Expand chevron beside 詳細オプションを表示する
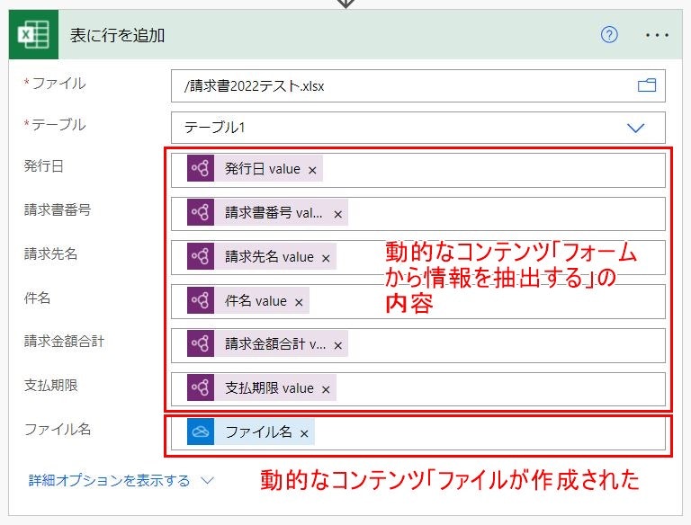Viewport: 691px width, 525px height. (x=207, y=480)
